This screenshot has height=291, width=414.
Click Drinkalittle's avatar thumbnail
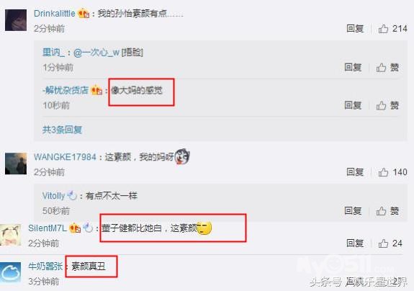(16, 20)
